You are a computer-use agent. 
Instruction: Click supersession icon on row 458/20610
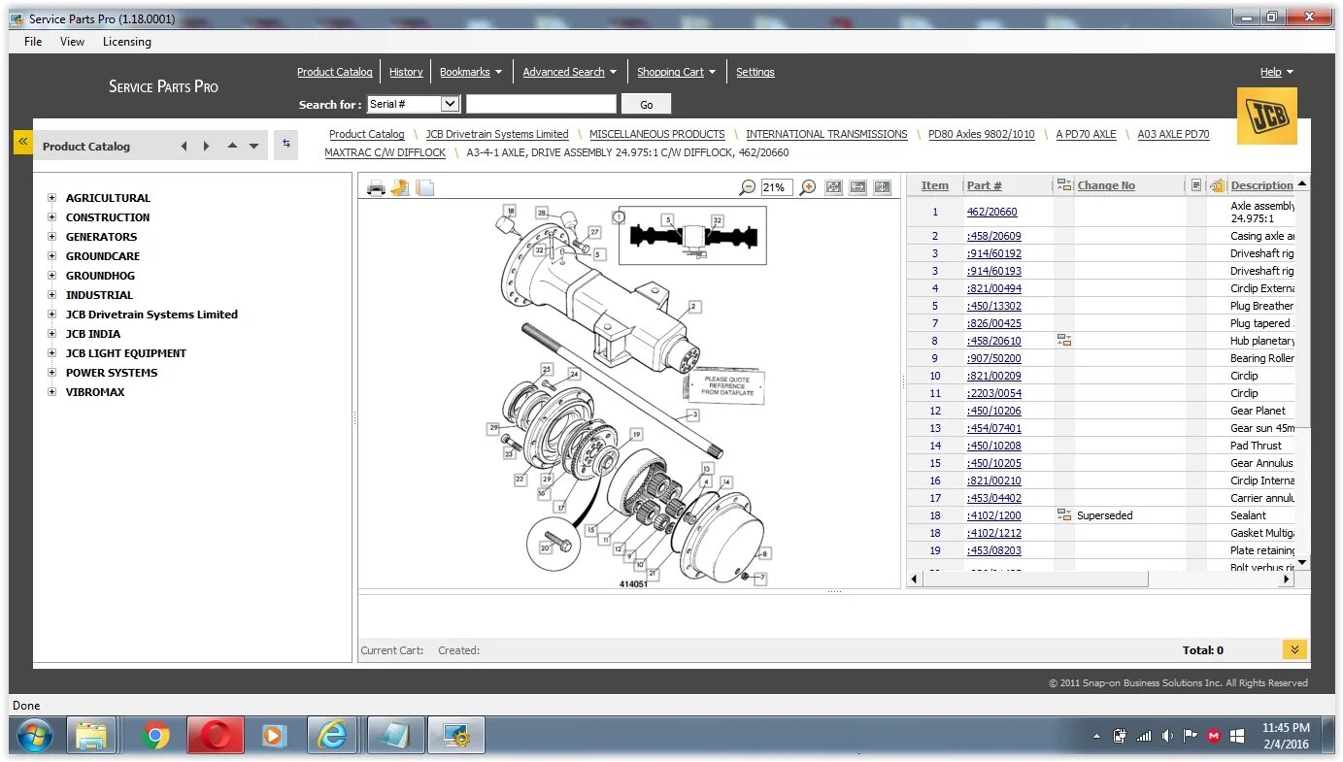[x=1064, y=341]
